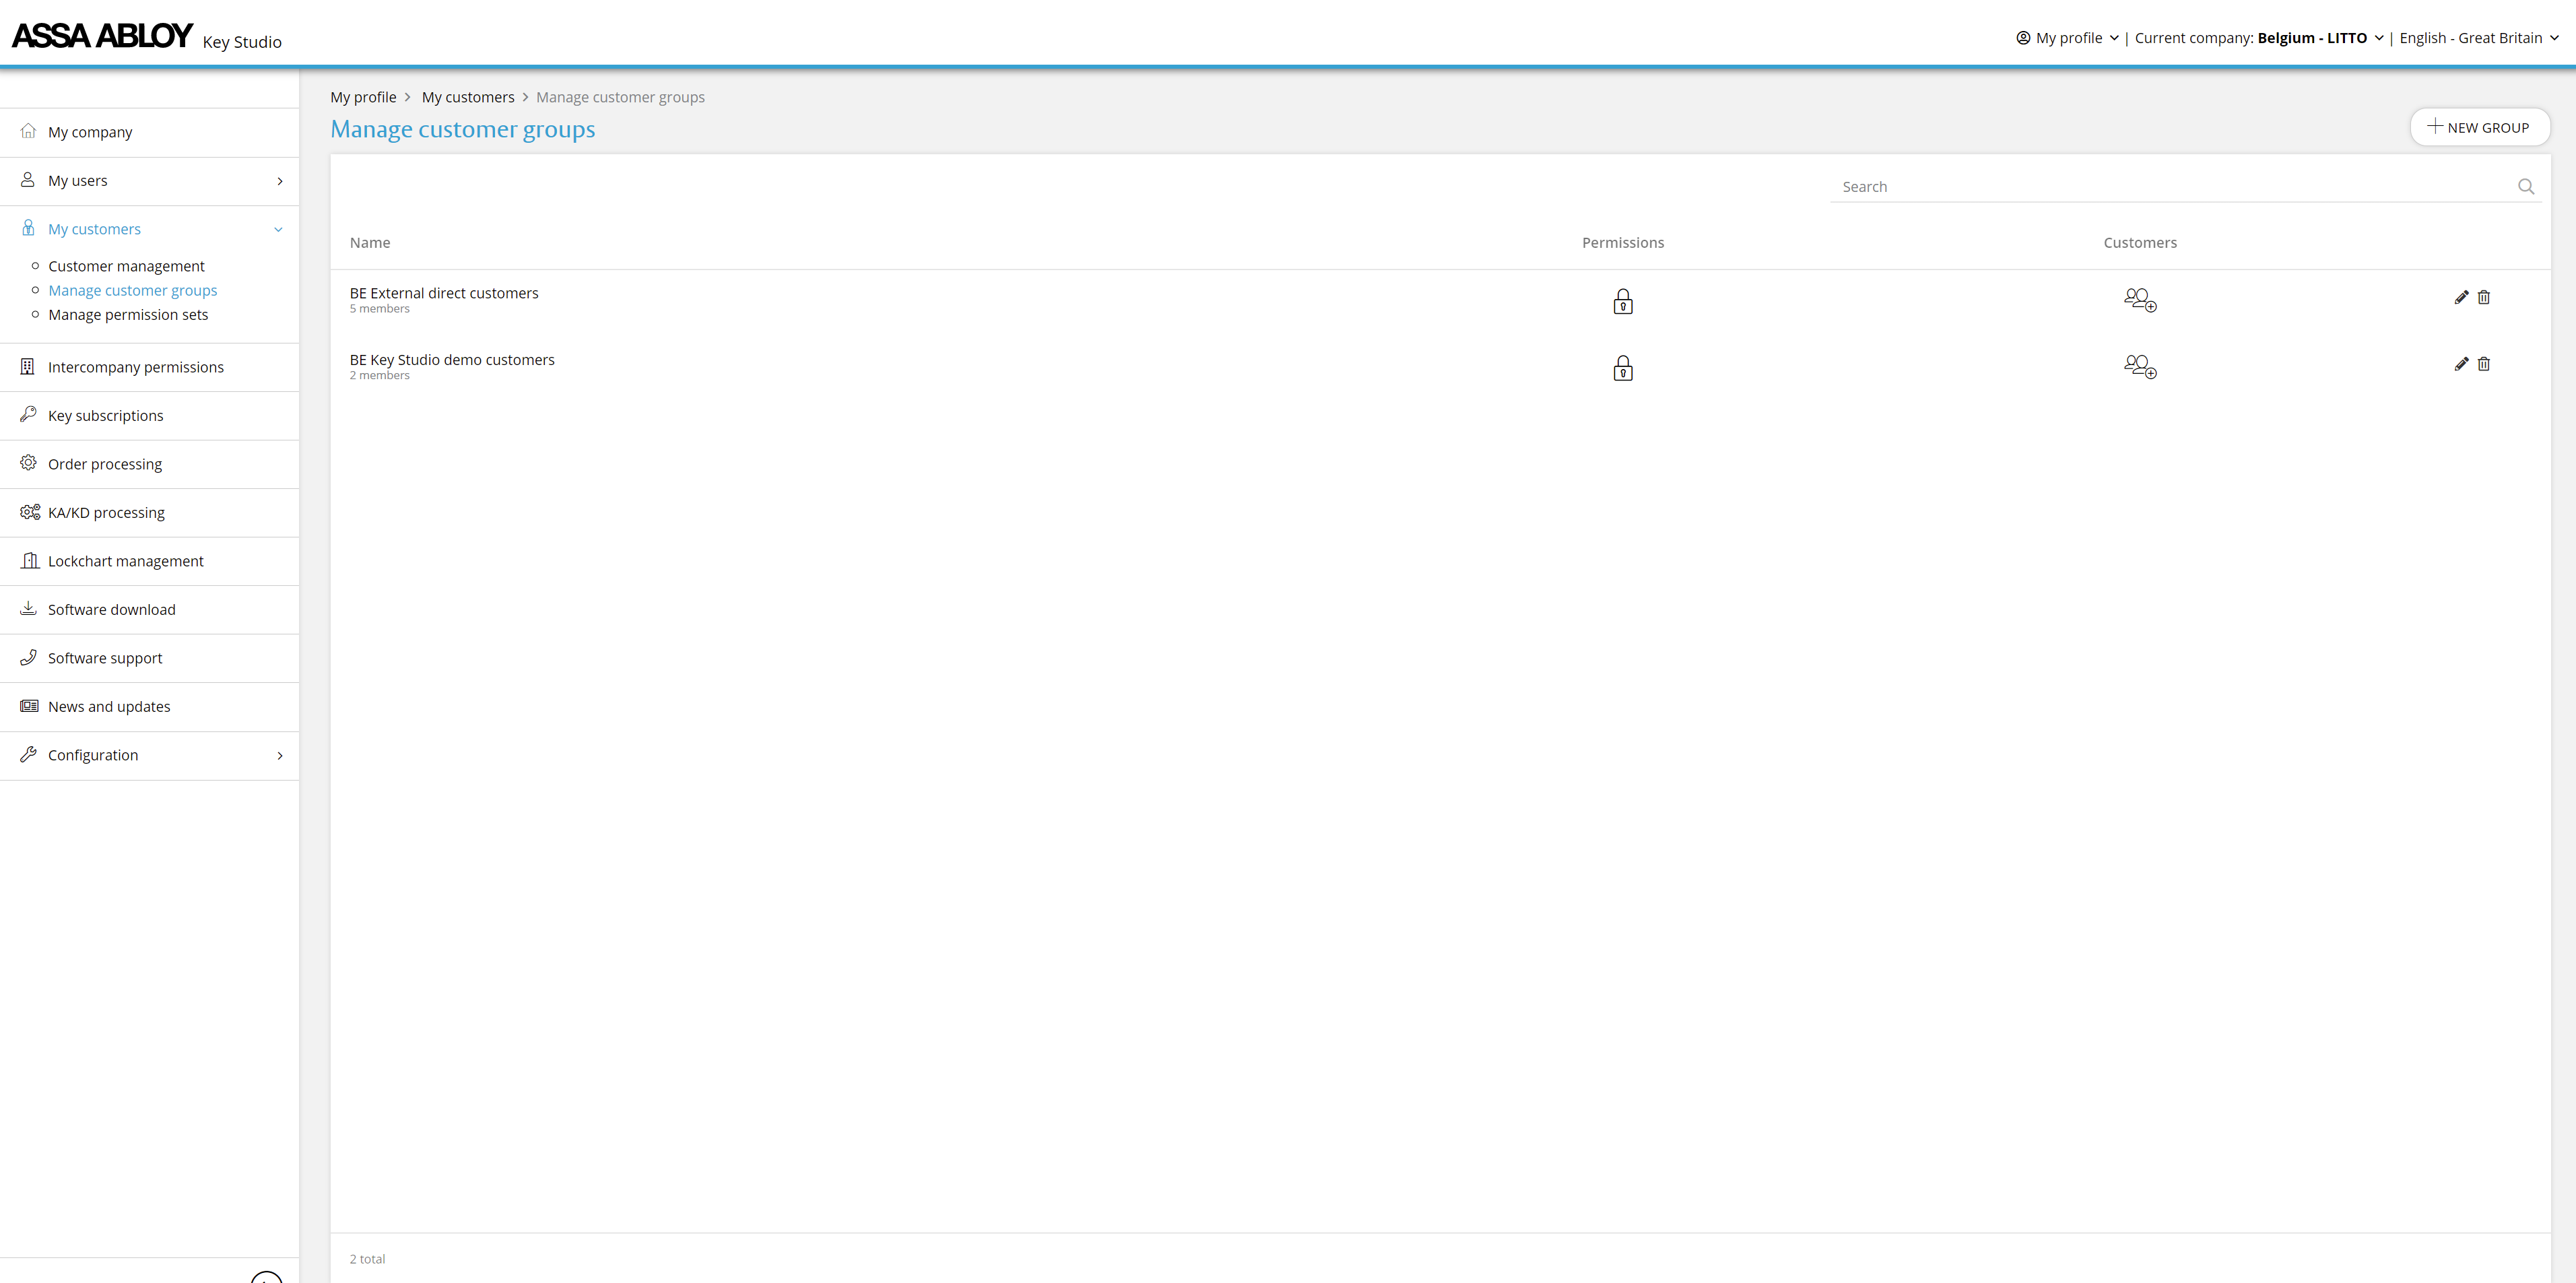Click the add-customers icon for BE Key Studio demo customers
The image size is (2576, 1283).
click(2139, 366)
